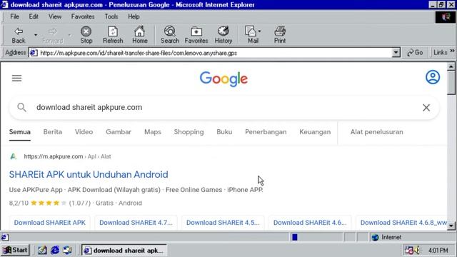Go to the Home page
This screenshot has width=457, height=257.
(x=140, y=35)
